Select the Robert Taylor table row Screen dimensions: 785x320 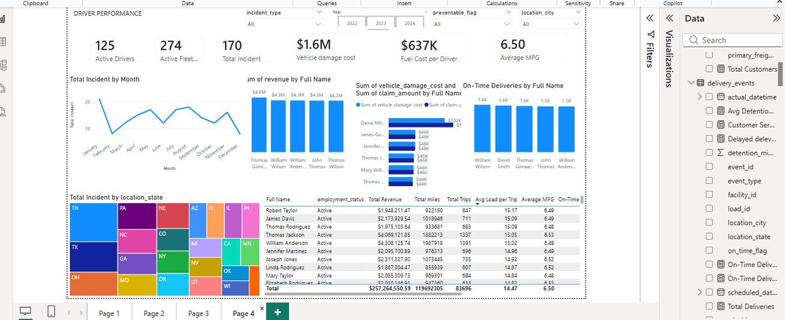click(423, 210)
